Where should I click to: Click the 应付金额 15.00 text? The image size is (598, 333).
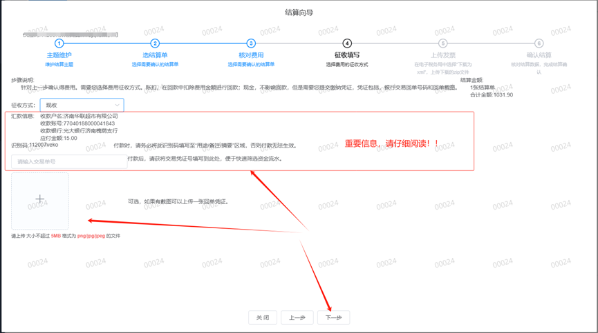coord(59,138)
